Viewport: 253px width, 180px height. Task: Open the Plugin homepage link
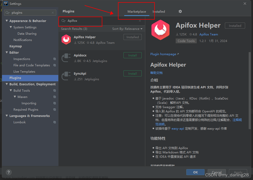(165, 54)
